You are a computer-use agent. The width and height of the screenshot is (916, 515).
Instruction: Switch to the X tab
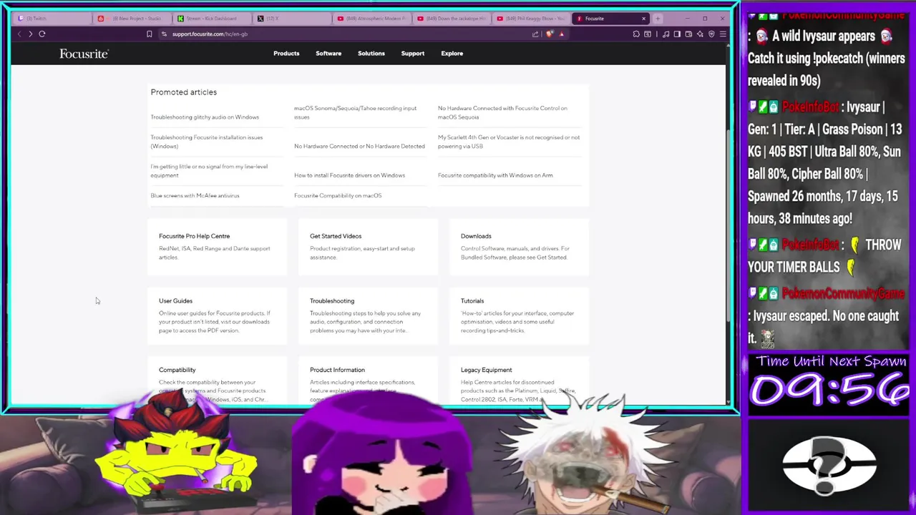pos(293,19)
